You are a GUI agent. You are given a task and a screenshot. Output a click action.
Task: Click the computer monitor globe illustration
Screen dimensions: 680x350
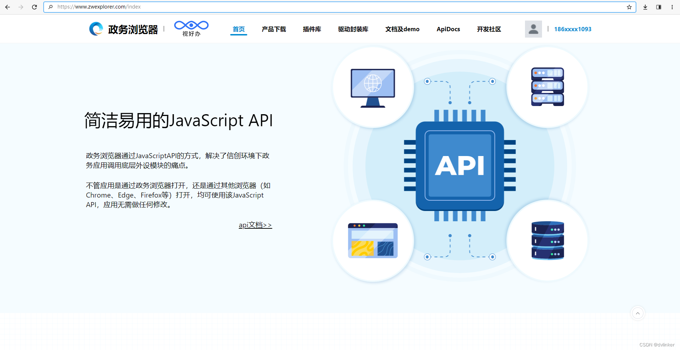[x=373, y=88]
